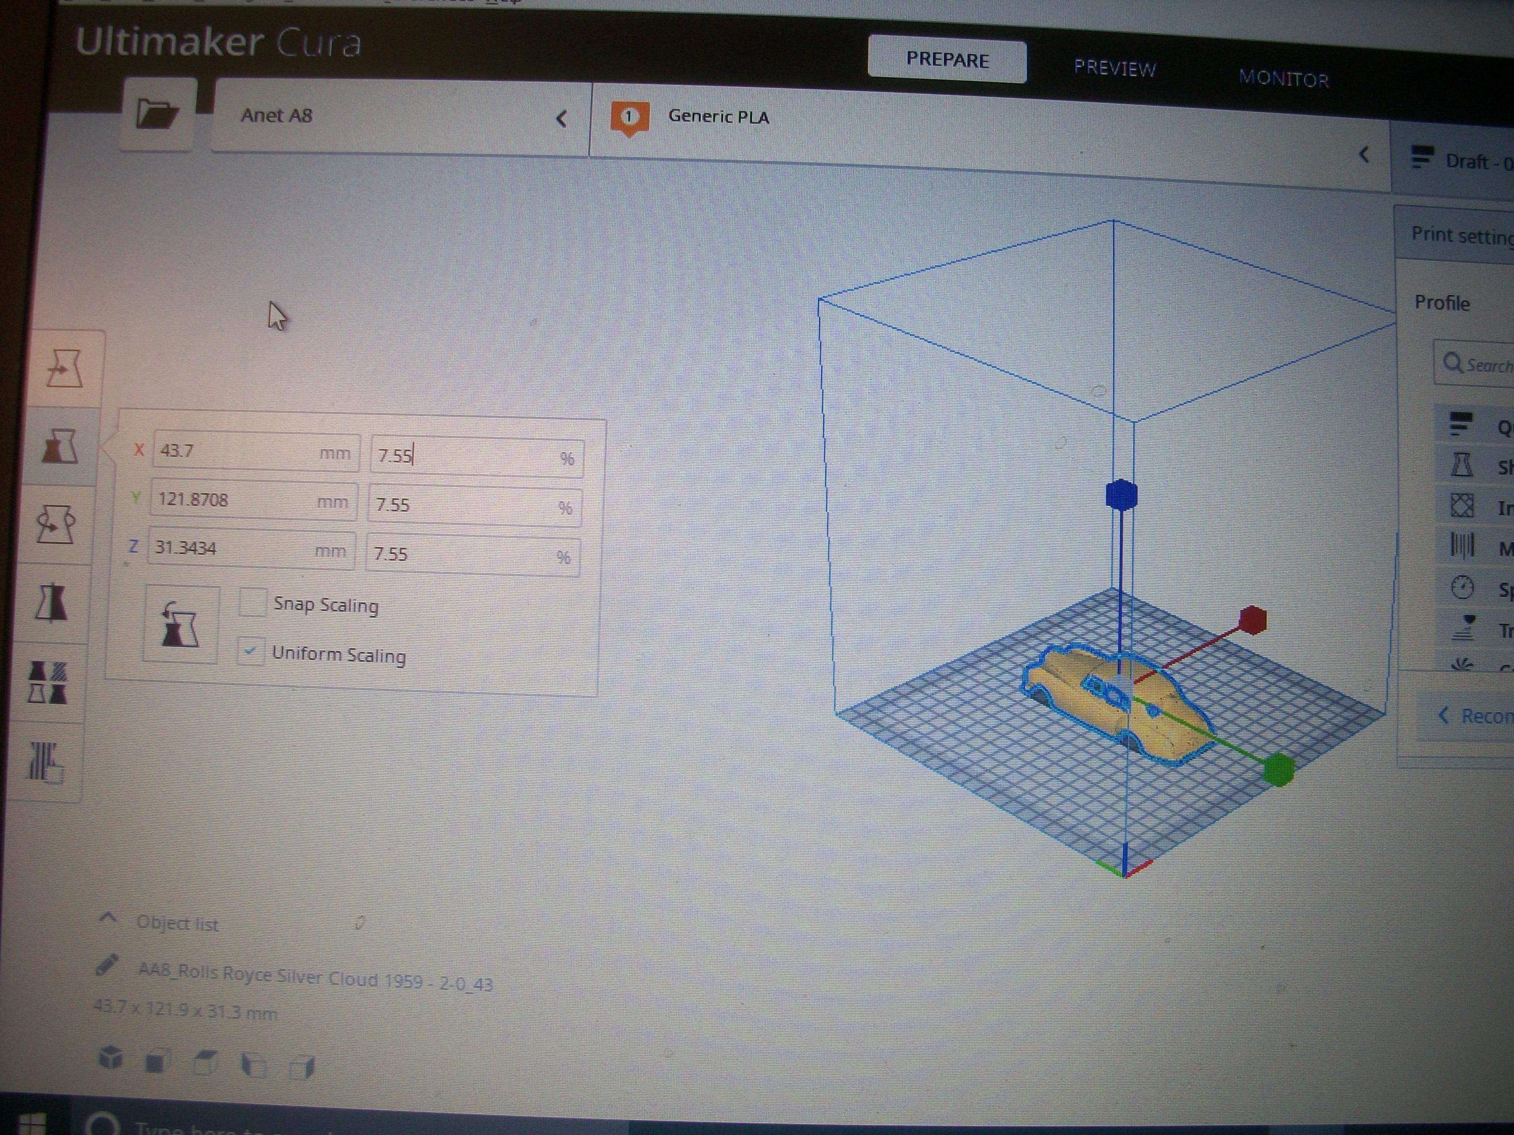
Task: Click the pencil rename icon
Action: click(106, 965)
